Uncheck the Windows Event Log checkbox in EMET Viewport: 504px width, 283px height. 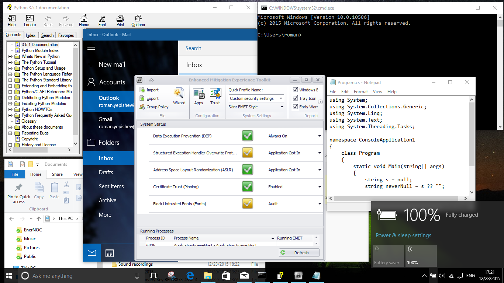295,90
